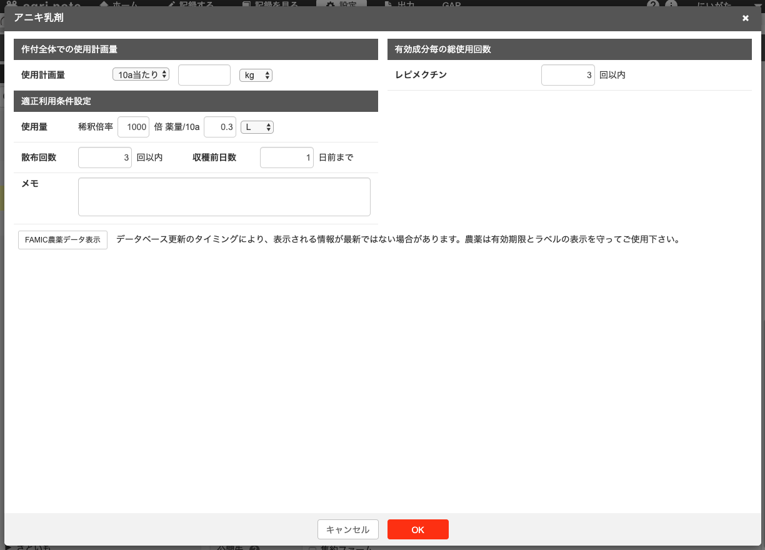Click the 薬量/10a field showing 0.3
The image size is (765, 550).
tap(219, 127)
